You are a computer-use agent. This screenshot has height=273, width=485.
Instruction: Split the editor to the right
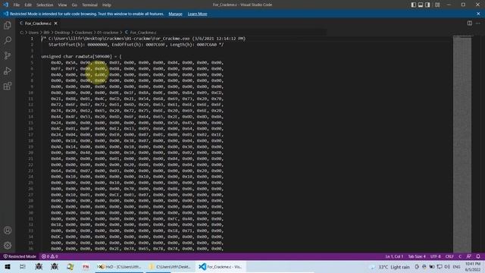click(470, 24)
